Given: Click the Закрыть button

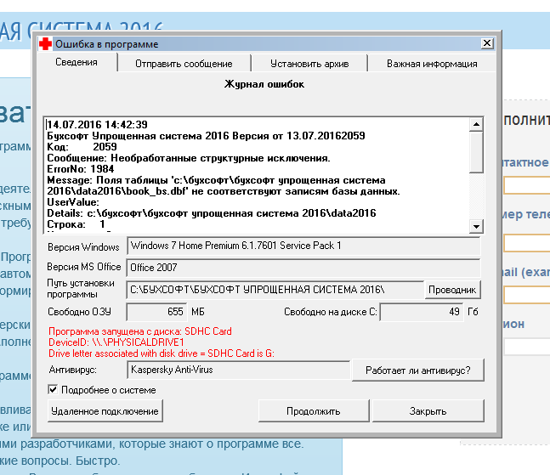Looking at the screenshot, I should [x=428, y=411].
